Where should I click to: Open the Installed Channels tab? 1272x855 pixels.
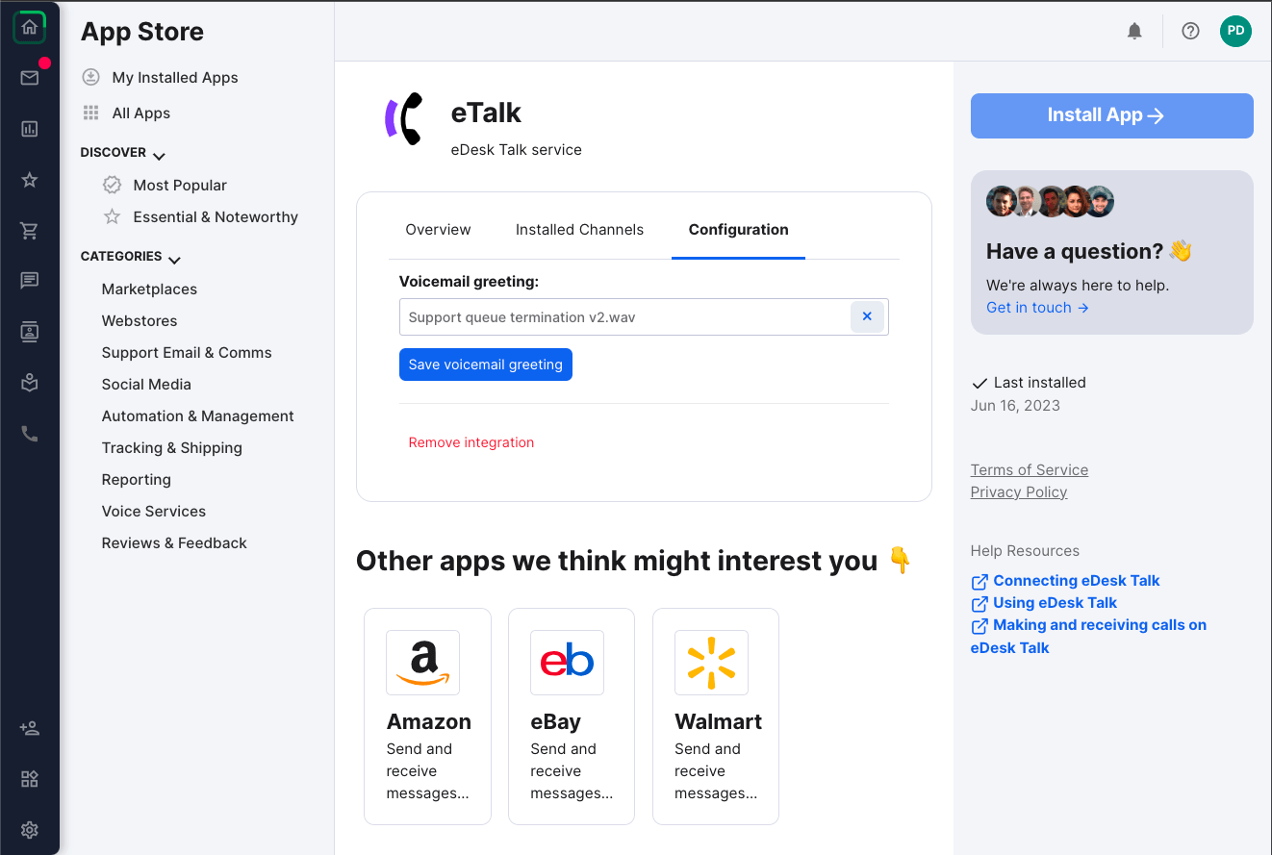(x=579, y=229)
